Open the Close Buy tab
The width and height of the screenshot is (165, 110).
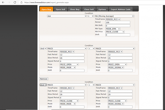[75, 9]
